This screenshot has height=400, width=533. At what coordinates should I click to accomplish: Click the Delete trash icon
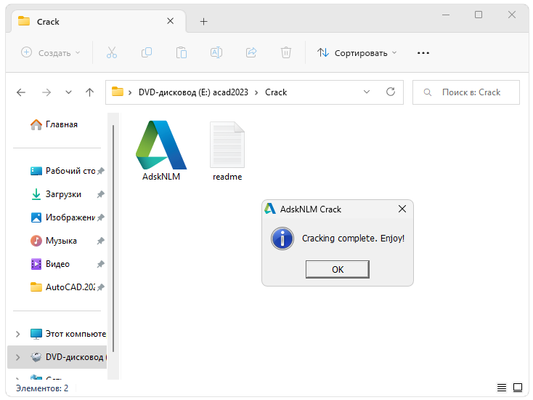coord(286,53)
